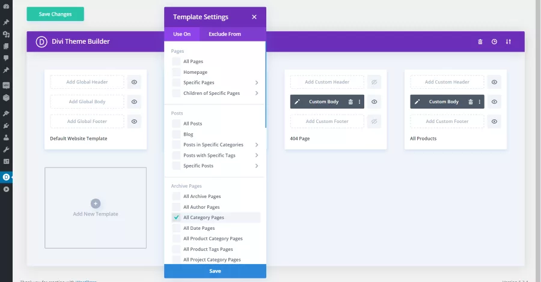The width and height of the screenshot is (541, 282).
Task: Uncheck All Category Pages checkbox
Action: pos(176,217)
